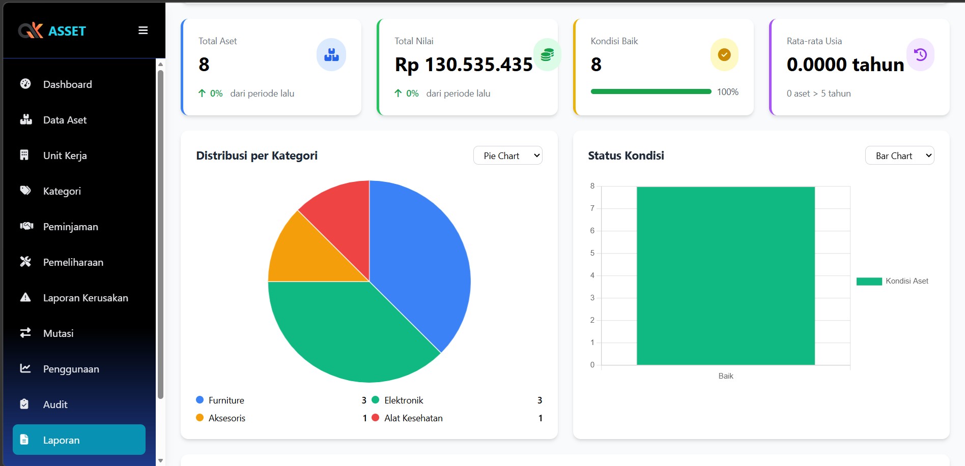This screenshot has height=466, width=965.
Task: Click the sidebar scroll down arrow
Action: pyautogui.click(x=160, y=460)
